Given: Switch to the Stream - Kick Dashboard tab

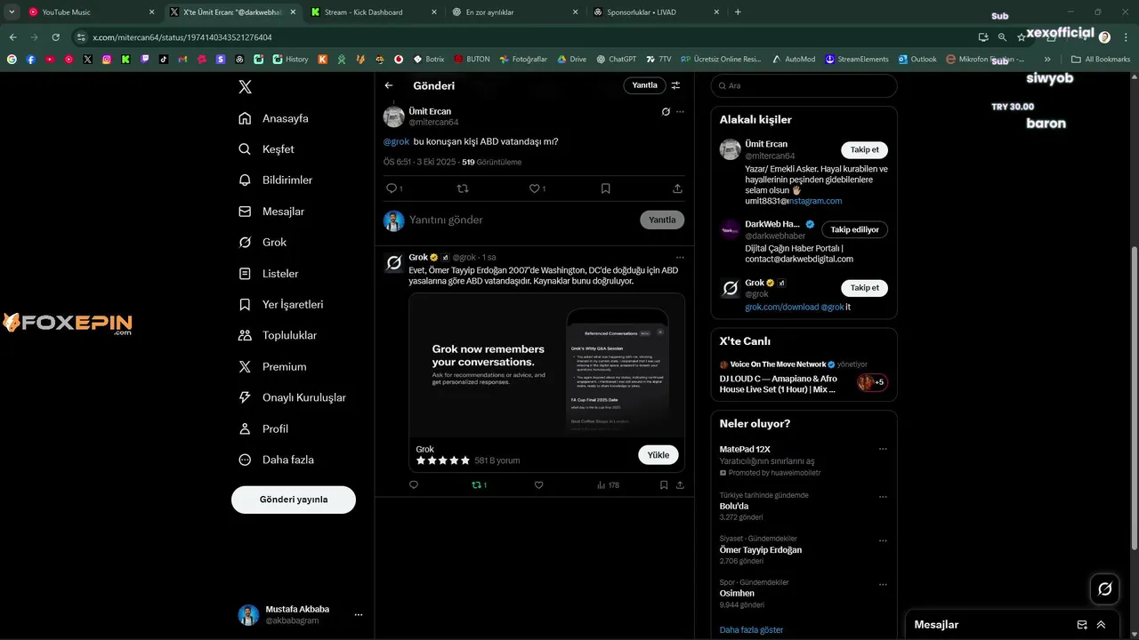Looking at the screenshot, I should (372, 12).
